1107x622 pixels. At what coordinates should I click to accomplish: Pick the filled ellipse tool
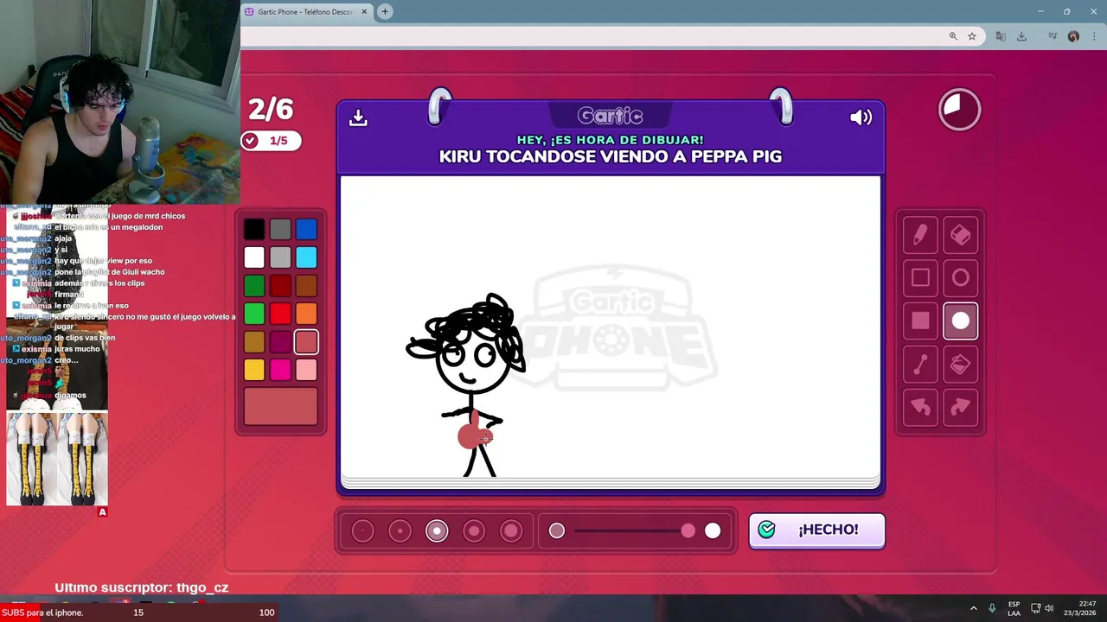click(x=960, y=321)
